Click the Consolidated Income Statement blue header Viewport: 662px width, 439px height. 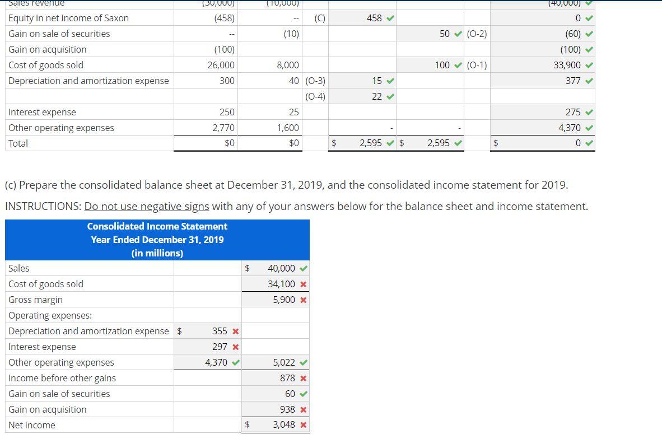(157, 240)
